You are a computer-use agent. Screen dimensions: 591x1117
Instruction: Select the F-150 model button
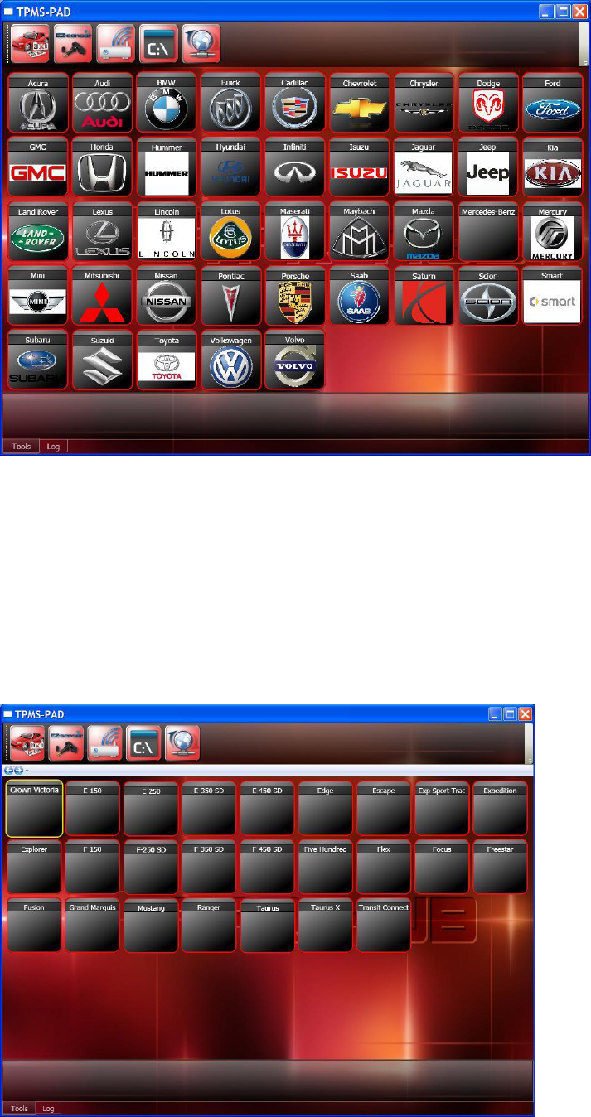click(x=93, y=867)
